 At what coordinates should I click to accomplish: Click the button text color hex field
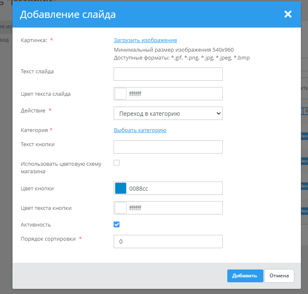[175, 208]
